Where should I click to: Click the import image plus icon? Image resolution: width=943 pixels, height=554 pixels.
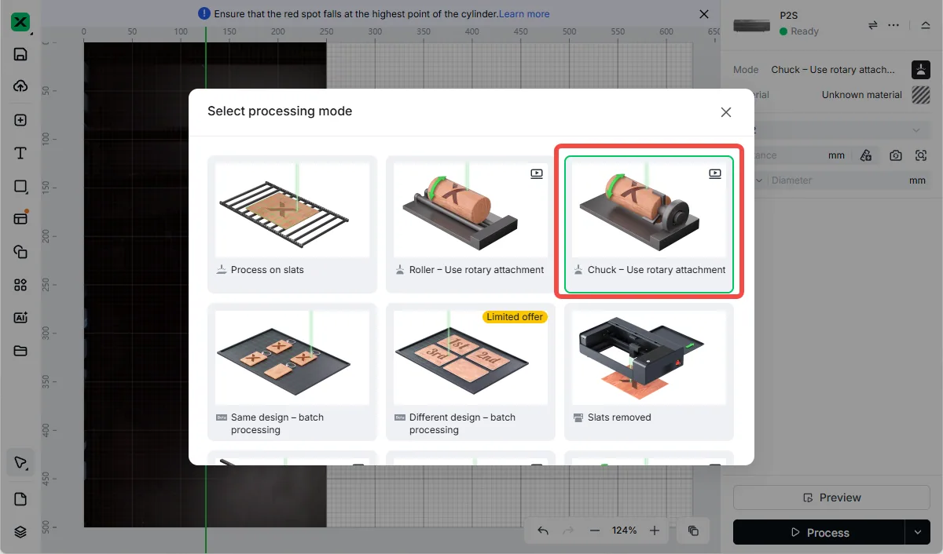pos(20,120)
